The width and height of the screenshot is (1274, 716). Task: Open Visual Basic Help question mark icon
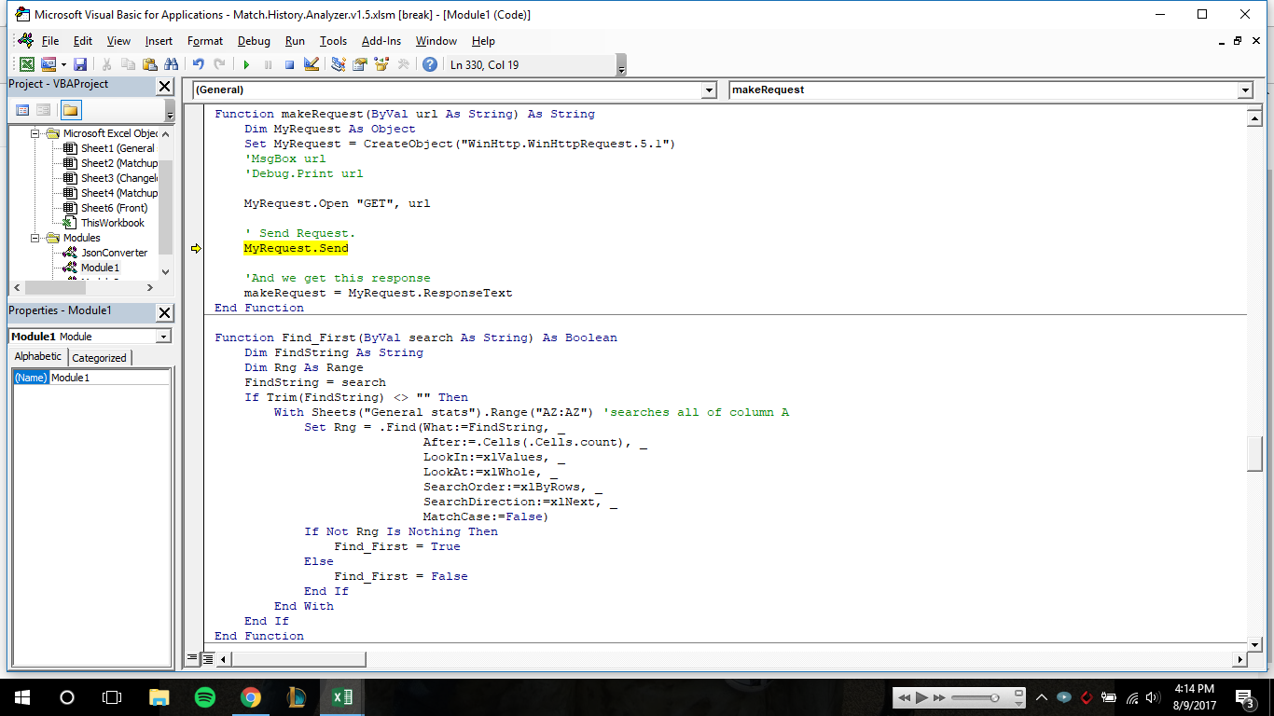click(x=429, y=64)
